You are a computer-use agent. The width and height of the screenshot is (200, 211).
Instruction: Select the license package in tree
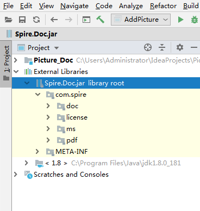(77, 117)
